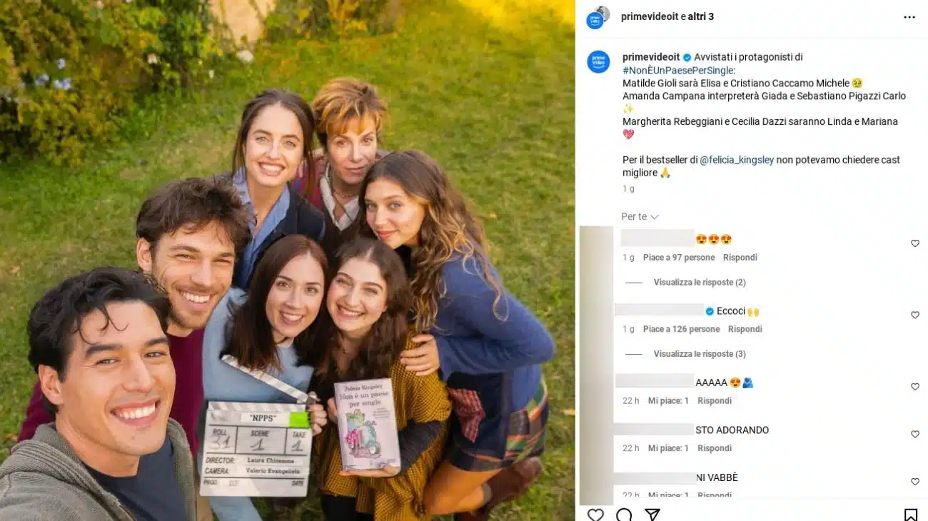This screenshot has height=521, width=928.
Task: Expand the "Per te" comment sorting dropdown
Action: click(640, 216)
